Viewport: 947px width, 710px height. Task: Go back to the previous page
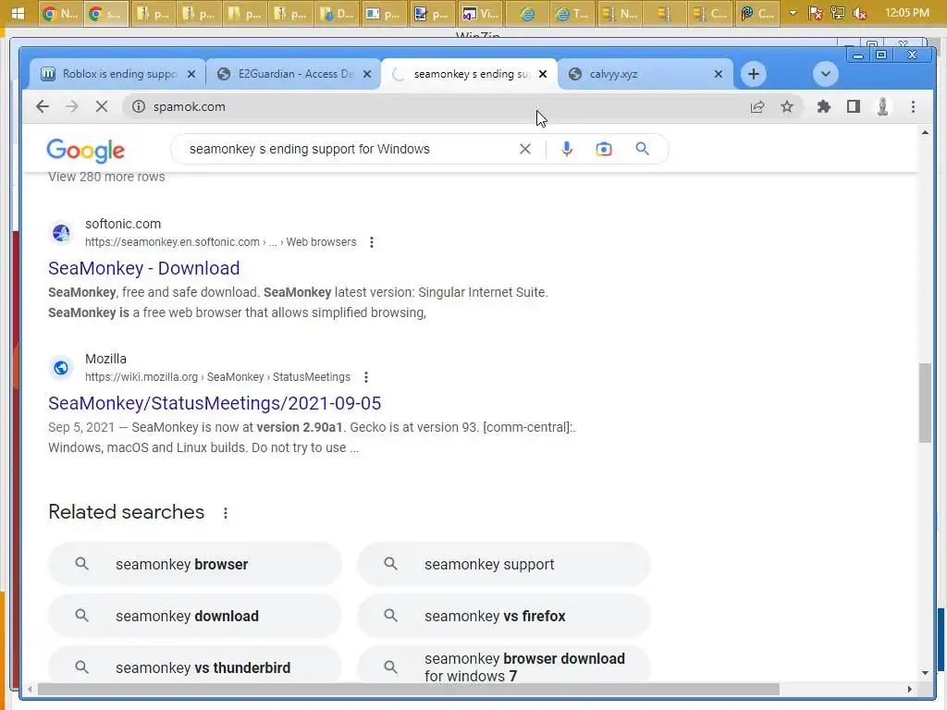point(43,107)
